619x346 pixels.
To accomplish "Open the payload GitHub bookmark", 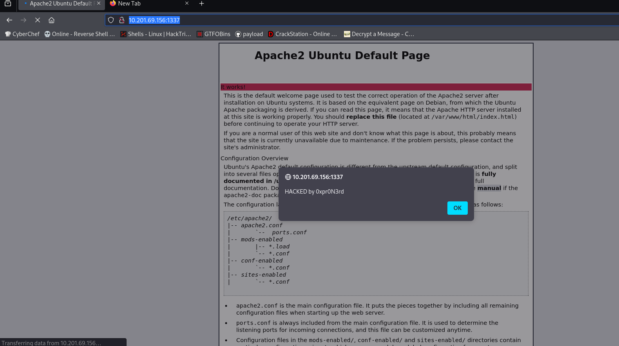I will pyautogui.click(x=249, y=34).
